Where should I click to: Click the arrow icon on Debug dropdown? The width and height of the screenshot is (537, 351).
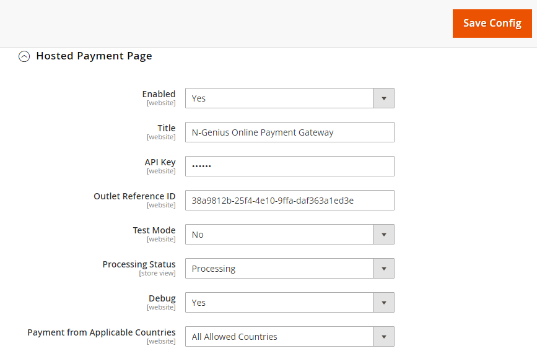click(383, 303)
